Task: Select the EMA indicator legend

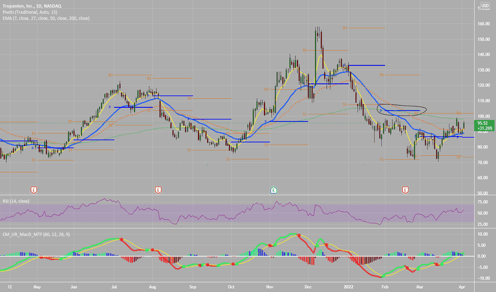Action: coord(46,18)
